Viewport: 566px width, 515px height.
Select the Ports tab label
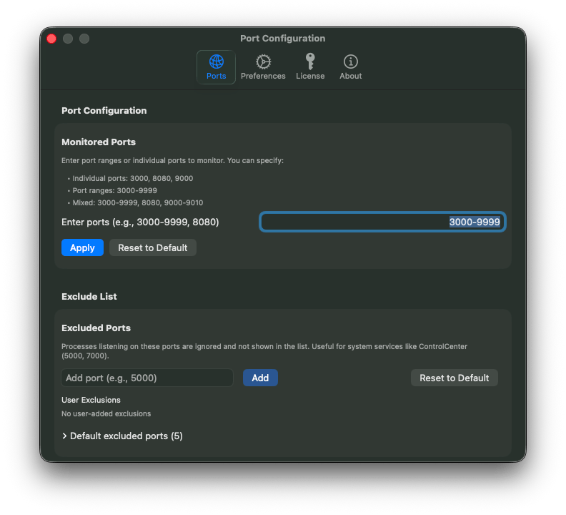coord(216,76)
